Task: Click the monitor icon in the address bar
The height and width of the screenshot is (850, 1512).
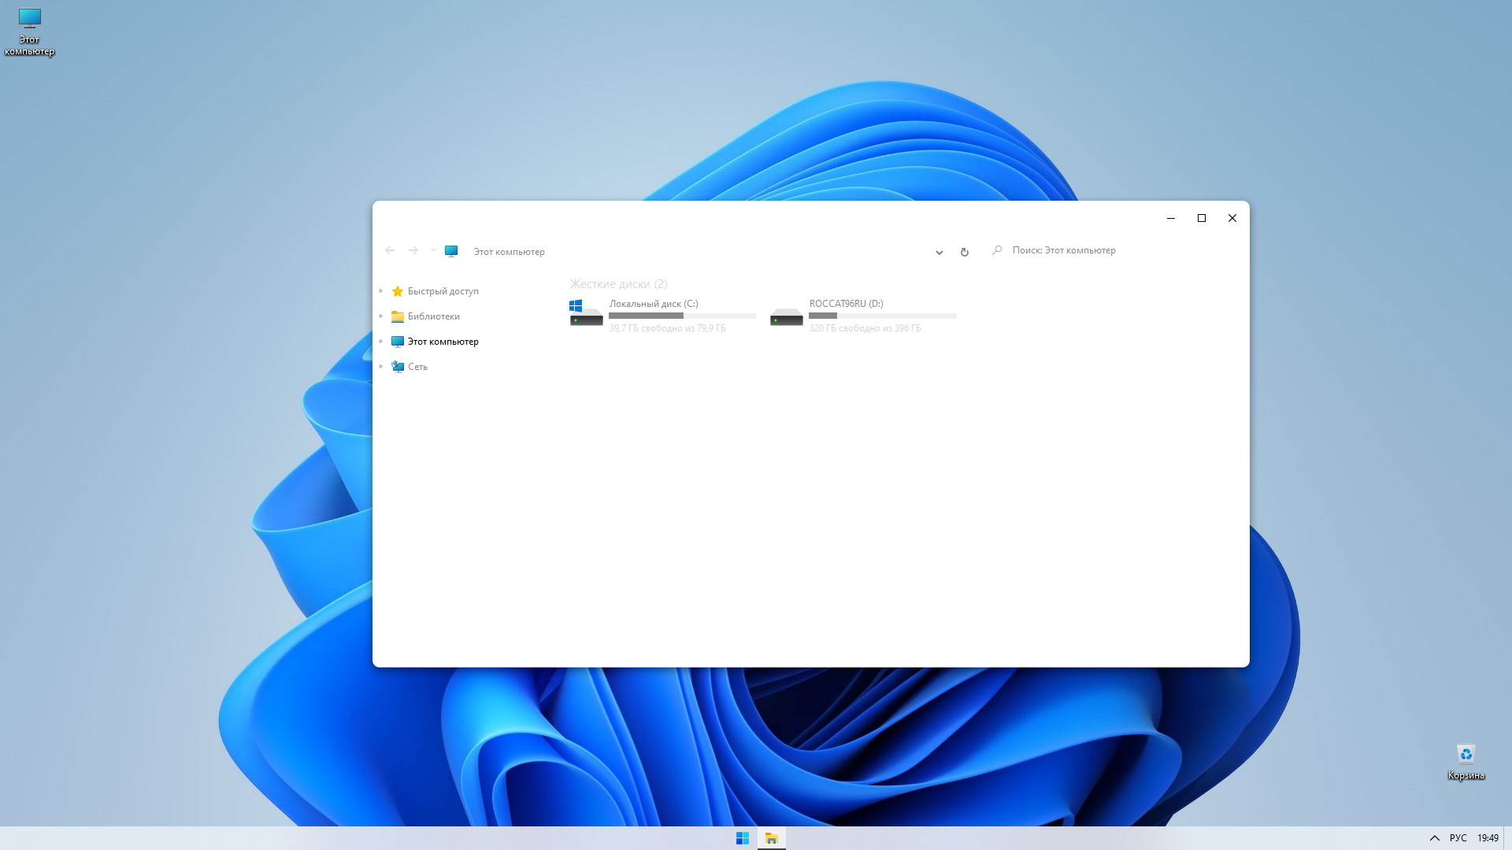Action: tap(451, 251)
